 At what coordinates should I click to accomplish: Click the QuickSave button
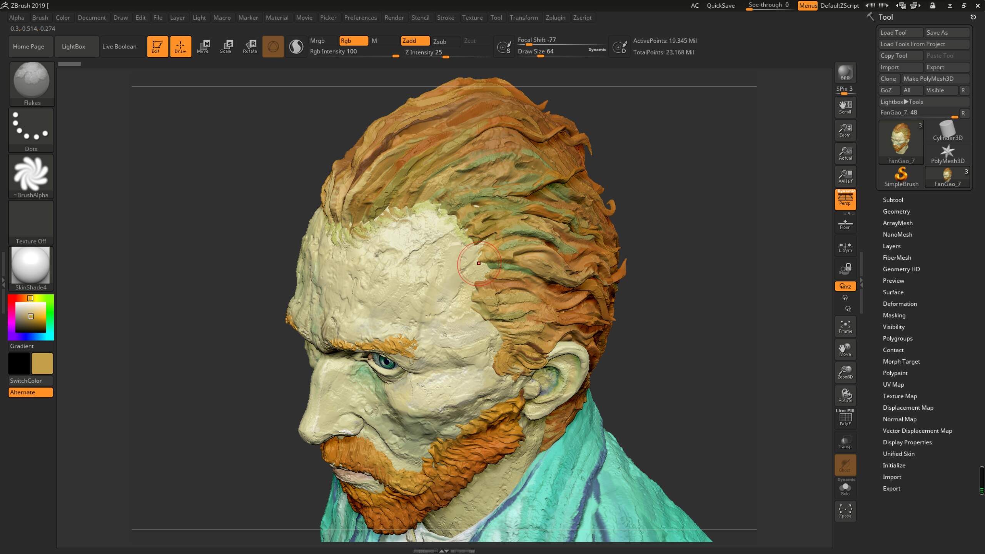coord(721,6)
